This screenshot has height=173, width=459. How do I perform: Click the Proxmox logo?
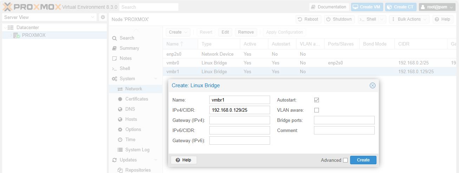(32, 7)
